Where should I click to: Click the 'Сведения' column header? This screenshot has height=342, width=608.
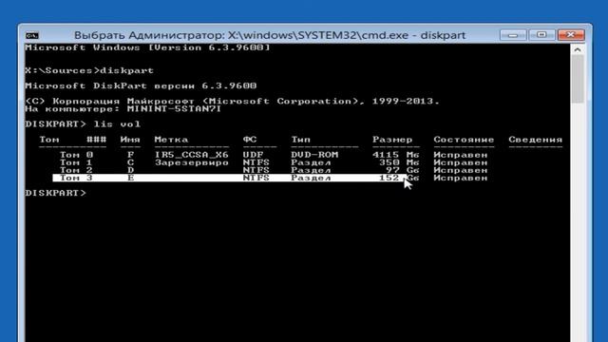pos(536,140)
